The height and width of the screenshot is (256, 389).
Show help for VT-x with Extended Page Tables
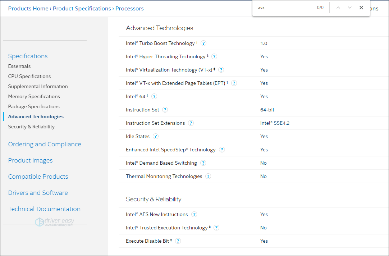[234, 83]
